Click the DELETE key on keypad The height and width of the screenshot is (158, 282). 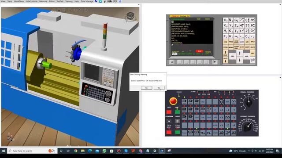tap(252, 47)
